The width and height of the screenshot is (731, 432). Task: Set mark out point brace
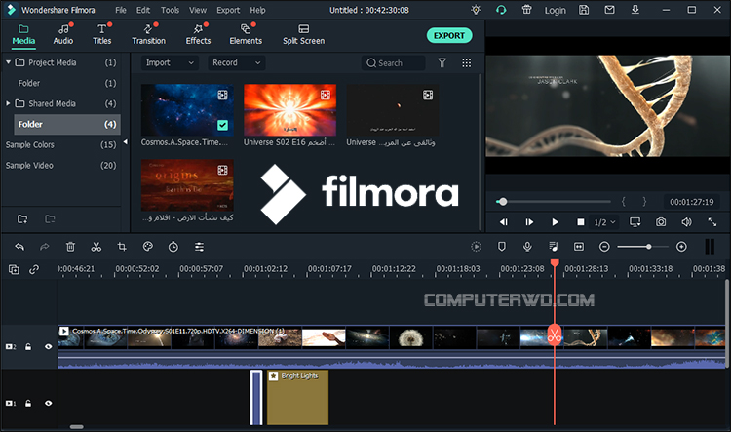click(x=644, y=202)
